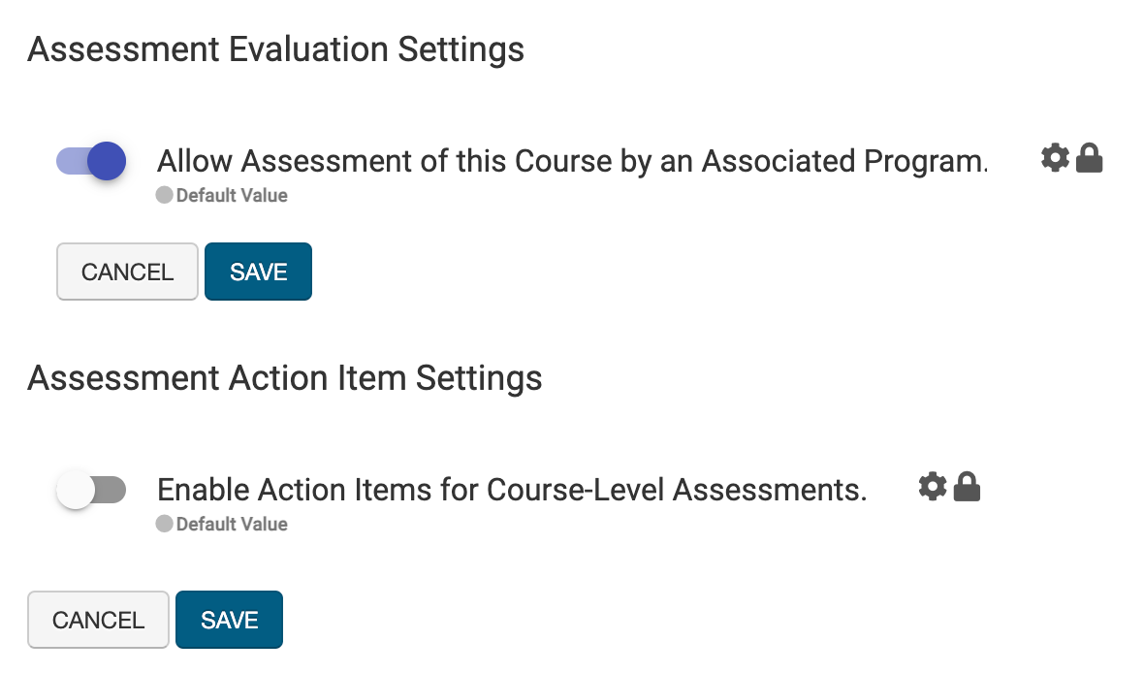Open gear settings for Enable Action Items
Viewport: 1144px width, 673px height.
tap(932, 487)
